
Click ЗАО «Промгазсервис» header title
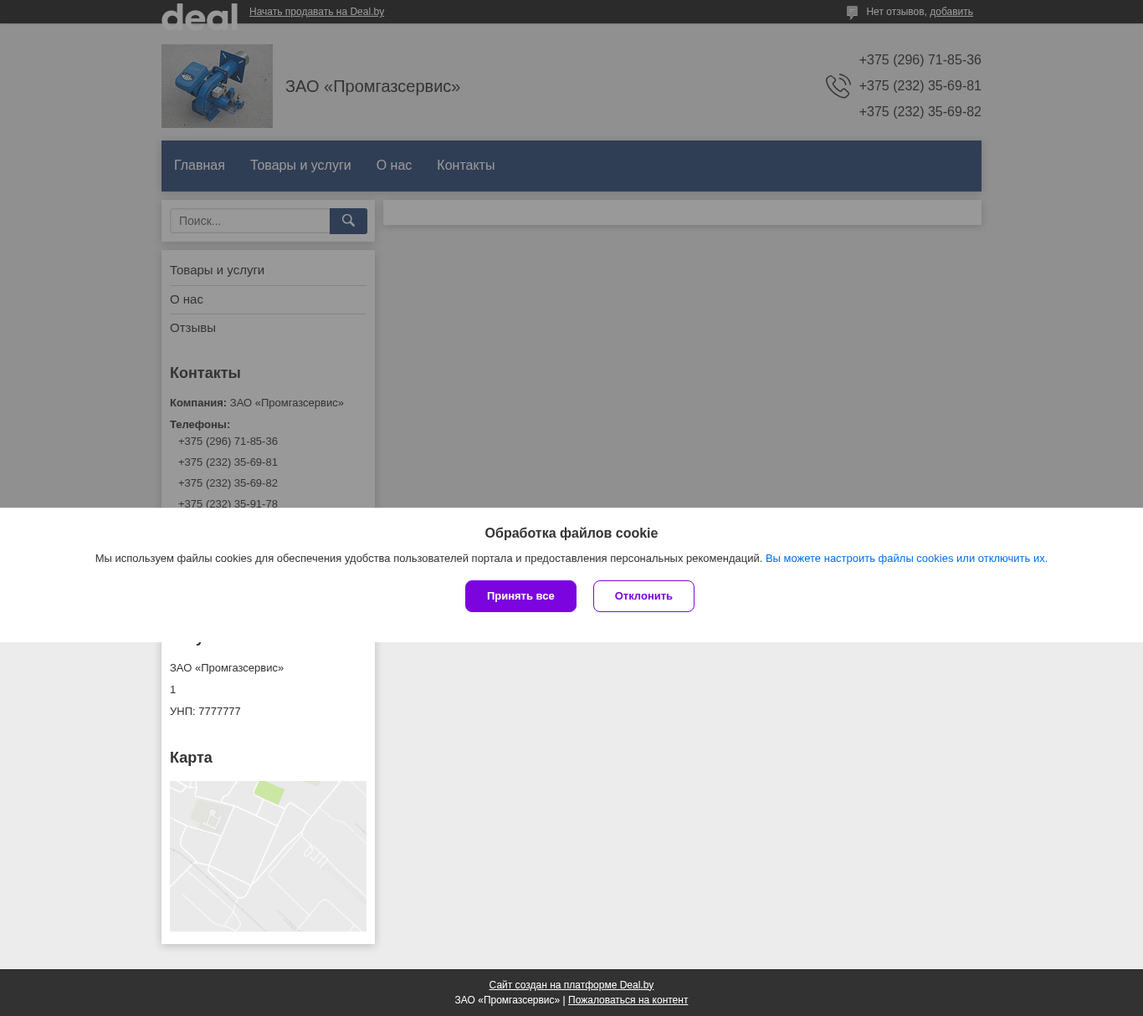[372, 86]
